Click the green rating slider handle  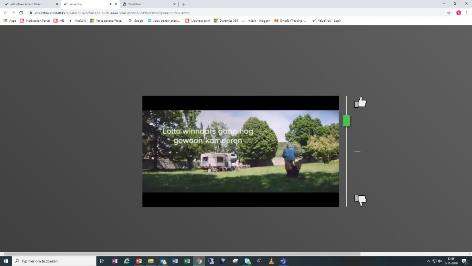pyautogui.click(x=346, y=121)
